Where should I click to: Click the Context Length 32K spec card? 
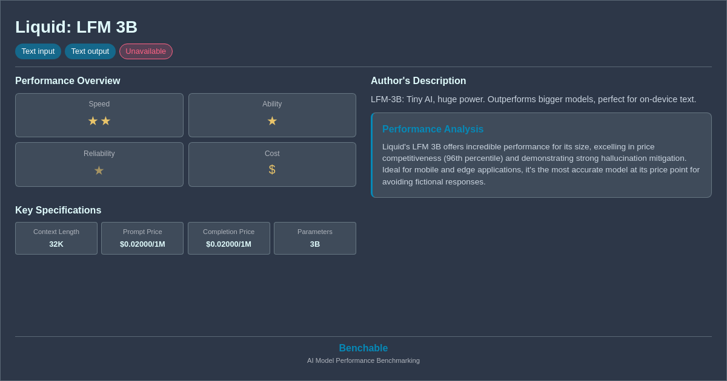click(x=56, y=238)
